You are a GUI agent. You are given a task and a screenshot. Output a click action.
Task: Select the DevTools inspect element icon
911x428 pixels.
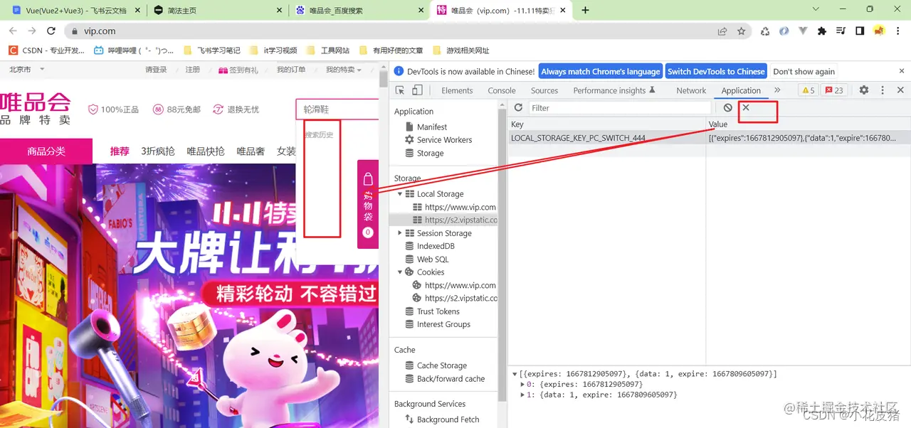[x=401, y=90]
